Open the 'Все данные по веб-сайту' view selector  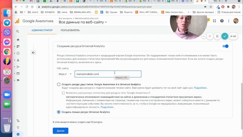pyautogui.click(x=83, y=22)
